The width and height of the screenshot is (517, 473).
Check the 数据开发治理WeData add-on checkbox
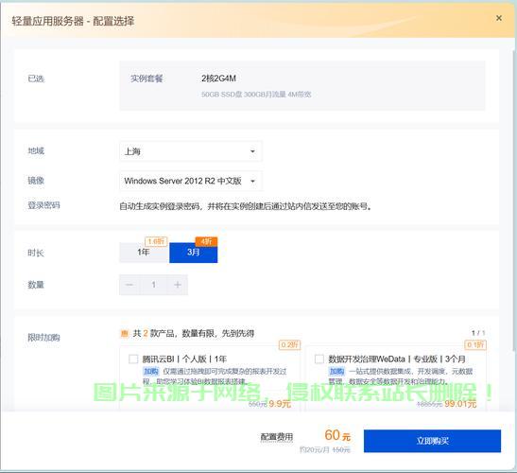[x=319, y=359]
